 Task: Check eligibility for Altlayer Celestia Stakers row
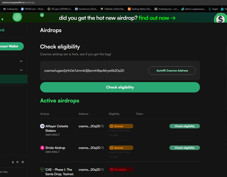point(184,126)
